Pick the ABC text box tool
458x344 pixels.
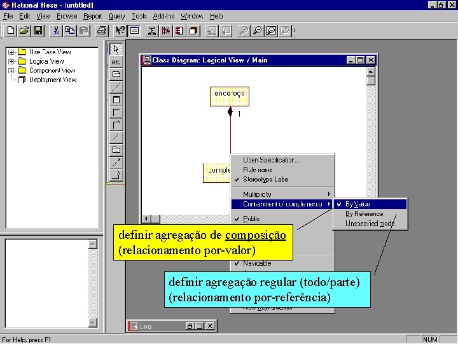[x=116, y=62]
